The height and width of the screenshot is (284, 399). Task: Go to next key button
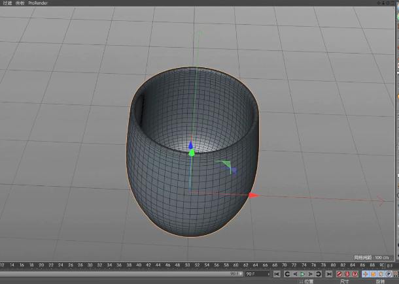(319, 274)
